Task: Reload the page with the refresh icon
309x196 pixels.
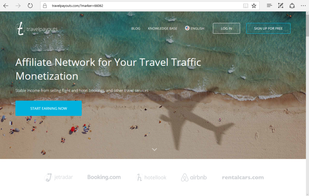Action: pos(30,6)
